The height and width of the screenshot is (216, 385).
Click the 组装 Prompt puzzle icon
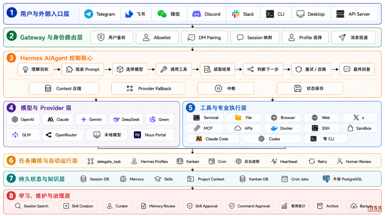(69, 69)
